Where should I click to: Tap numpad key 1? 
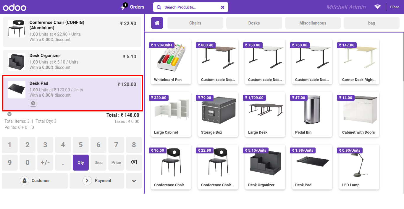coord(10,145)
